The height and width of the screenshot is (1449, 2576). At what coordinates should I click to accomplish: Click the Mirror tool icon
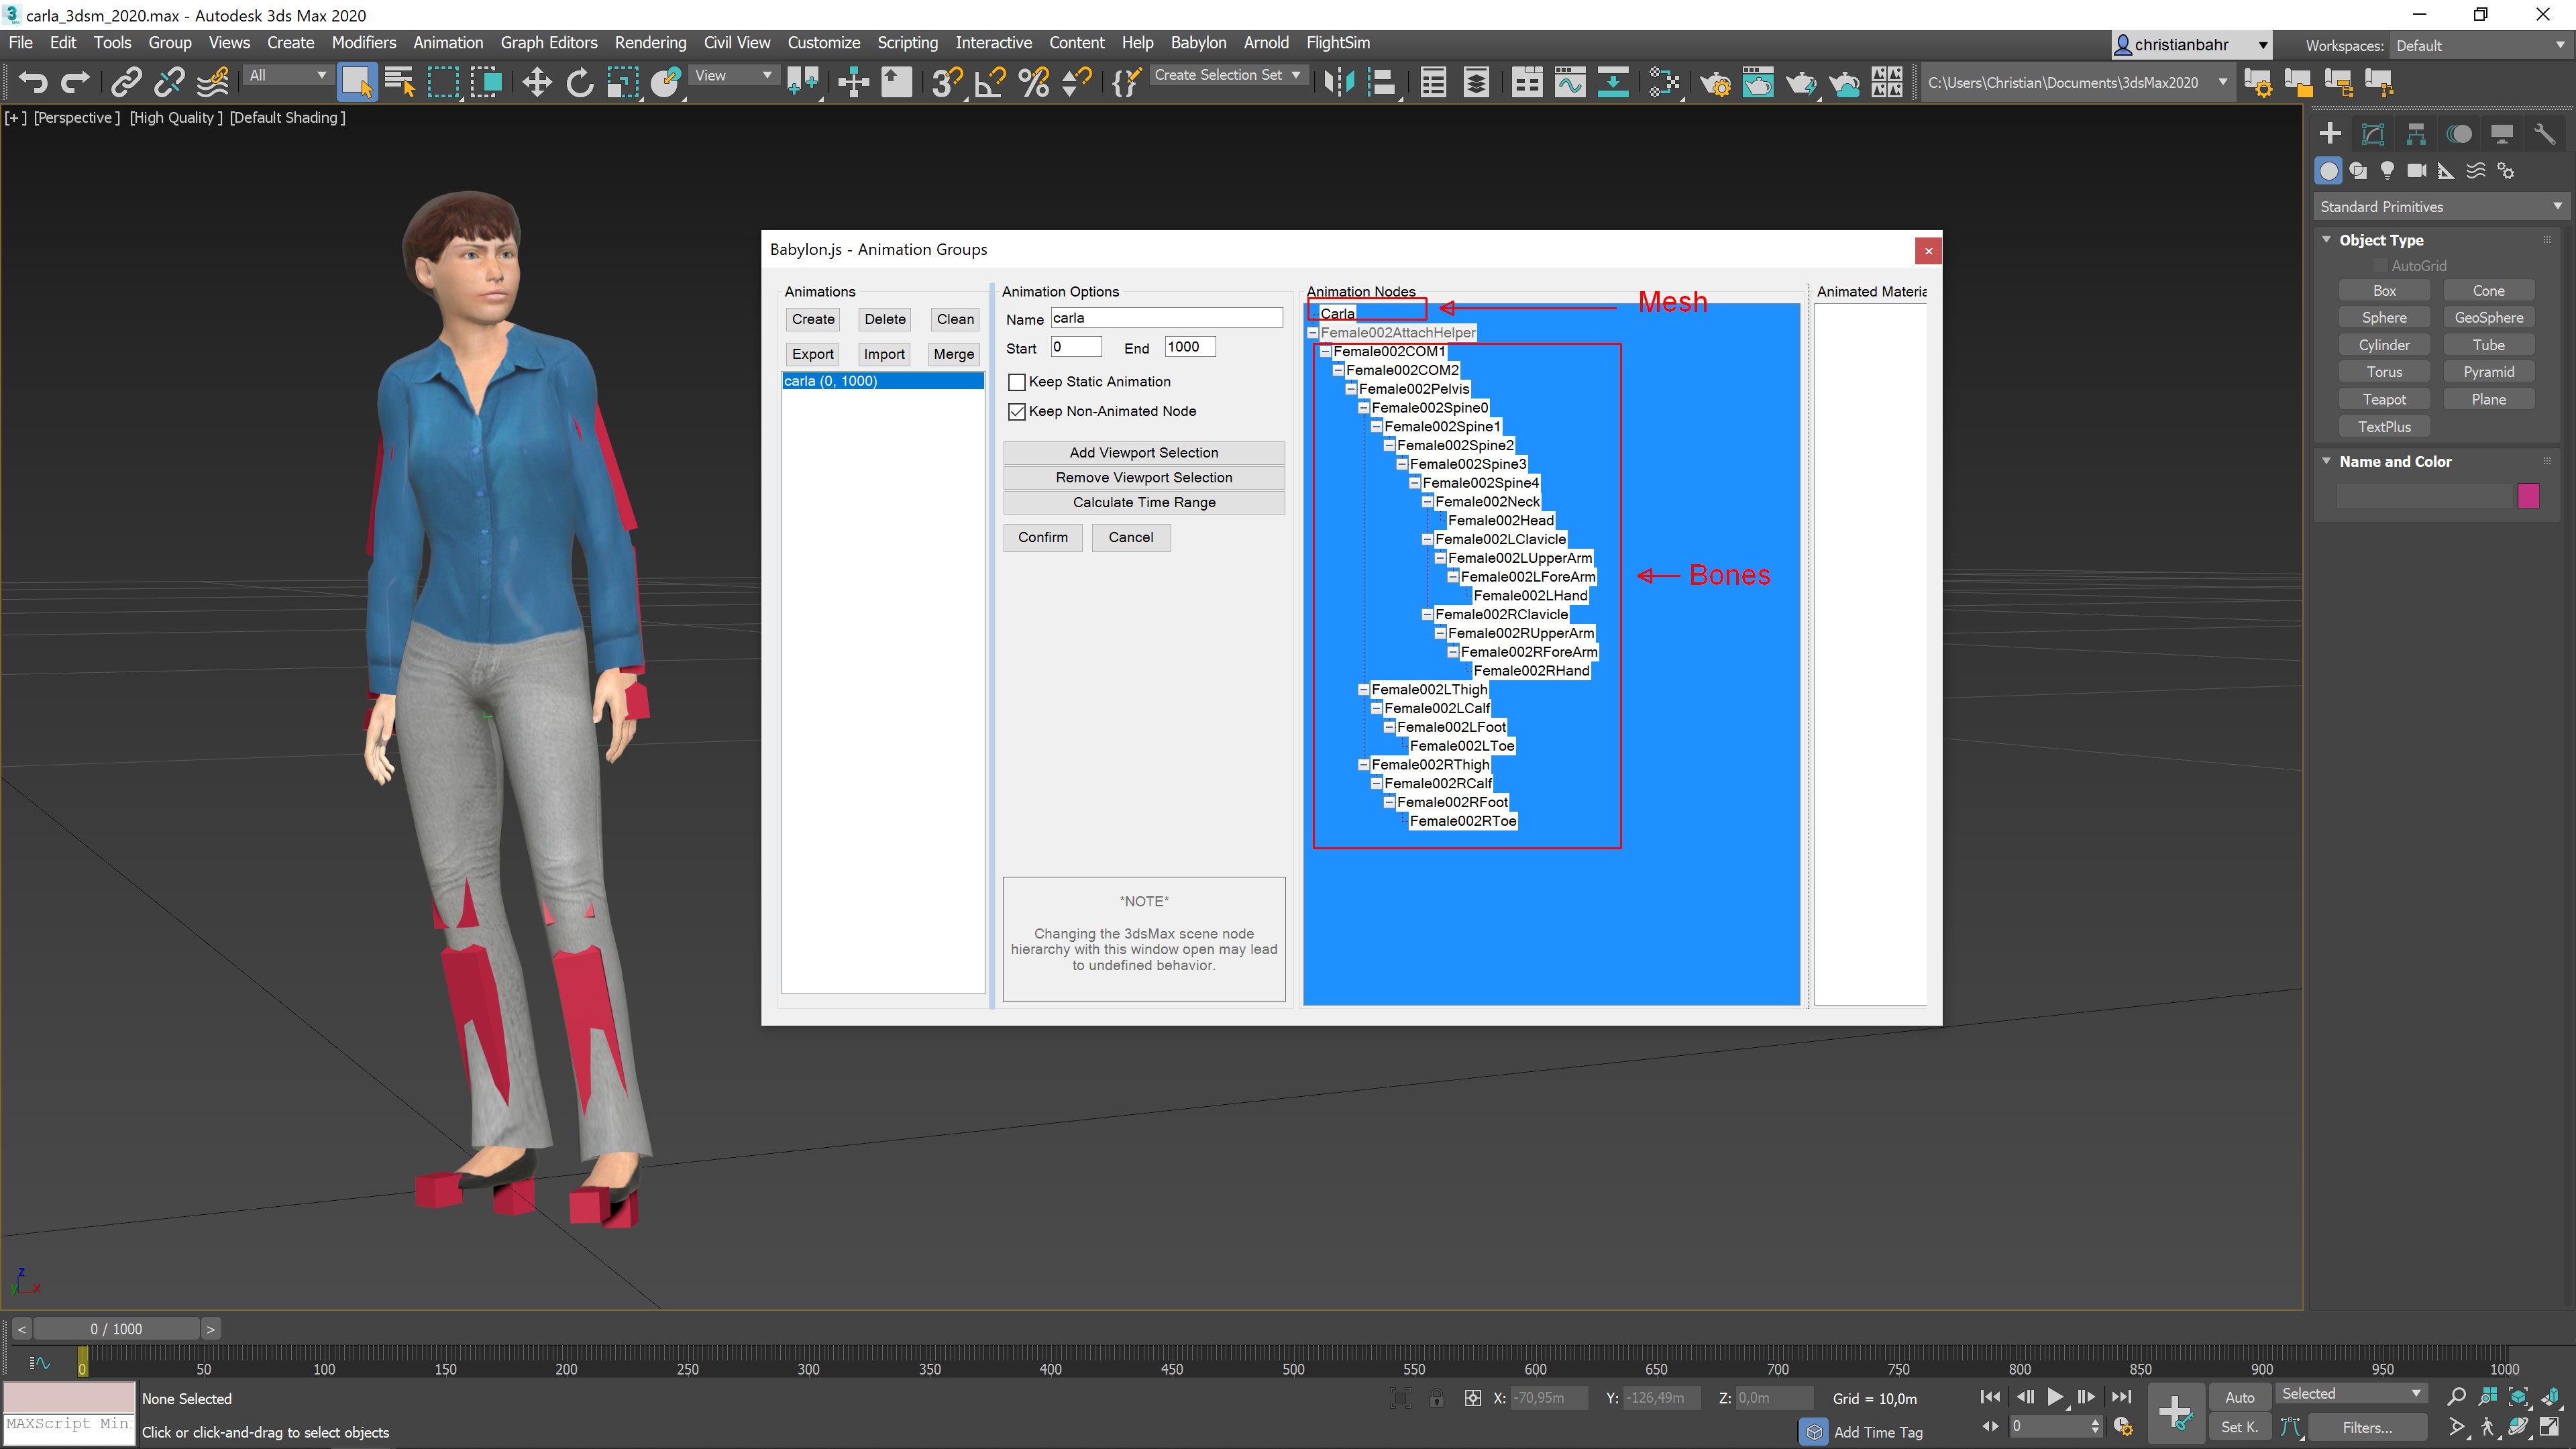pos(1338,82)
